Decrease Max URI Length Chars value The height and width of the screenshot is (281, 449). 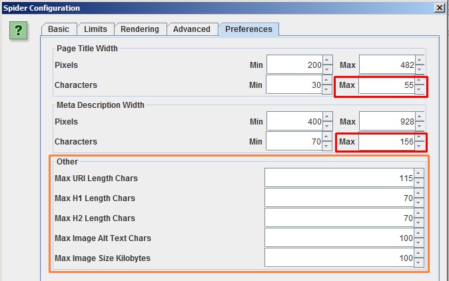click(x=418, y=182)
